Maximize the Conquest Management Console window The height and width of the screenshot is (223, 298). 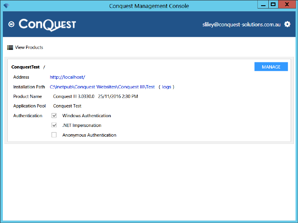pos(273,4)
